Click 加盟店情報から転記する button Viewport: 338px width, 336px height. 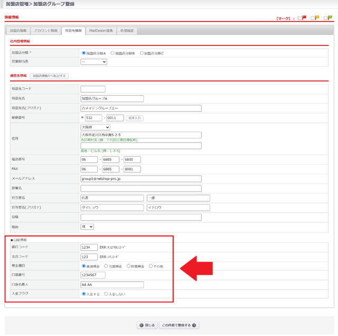coord(49,76)
